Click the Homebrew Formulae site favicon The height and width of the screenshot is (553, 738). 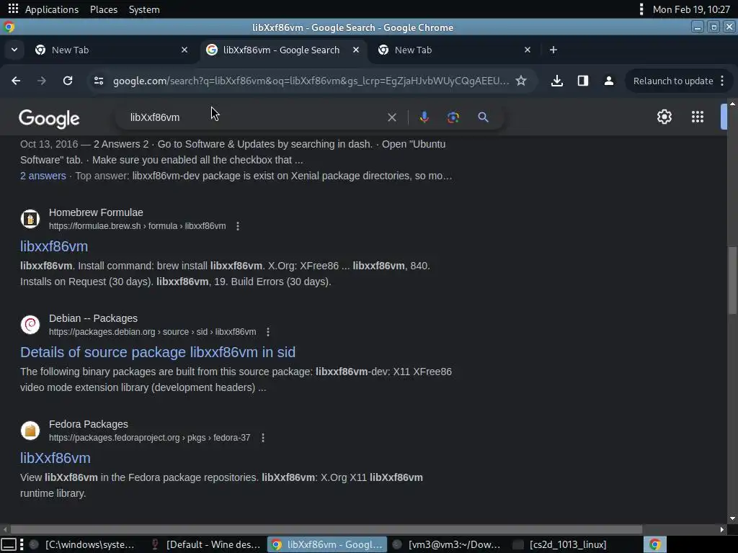pyautogui.click(x=30, y=219)
